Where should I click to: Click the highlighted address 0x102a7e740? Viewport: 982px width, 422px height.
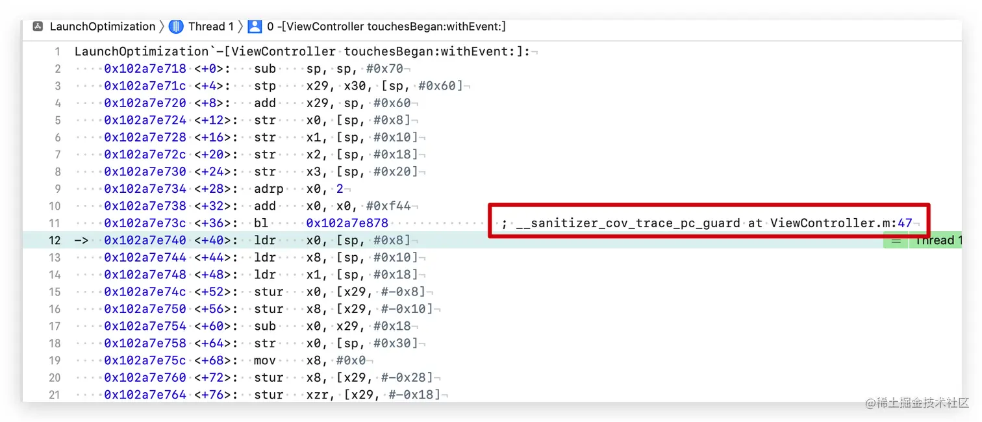click(145, 240)
